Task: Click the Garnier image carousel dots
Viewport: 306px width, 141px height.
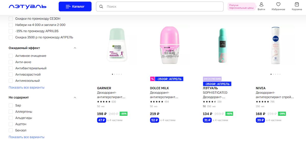Action: [x=117, y=74]
